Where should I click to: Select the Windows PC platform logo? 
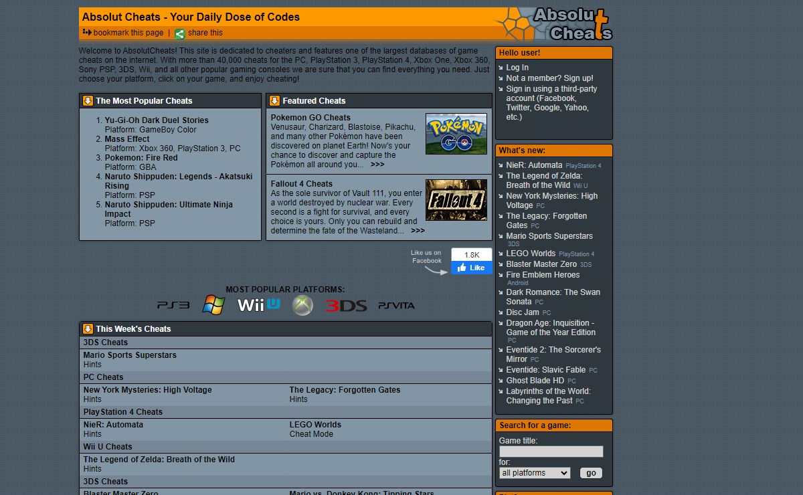pyautogui.click(x=213, y=305)
